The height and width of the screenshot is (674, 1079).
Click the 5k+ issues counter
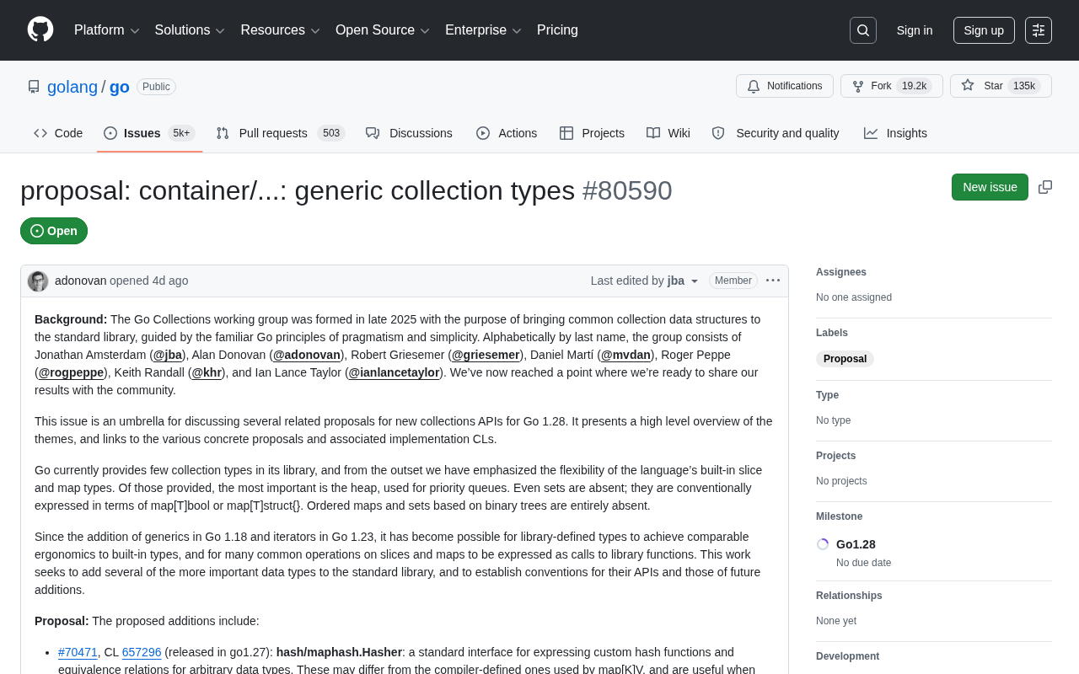coord(181,133)
